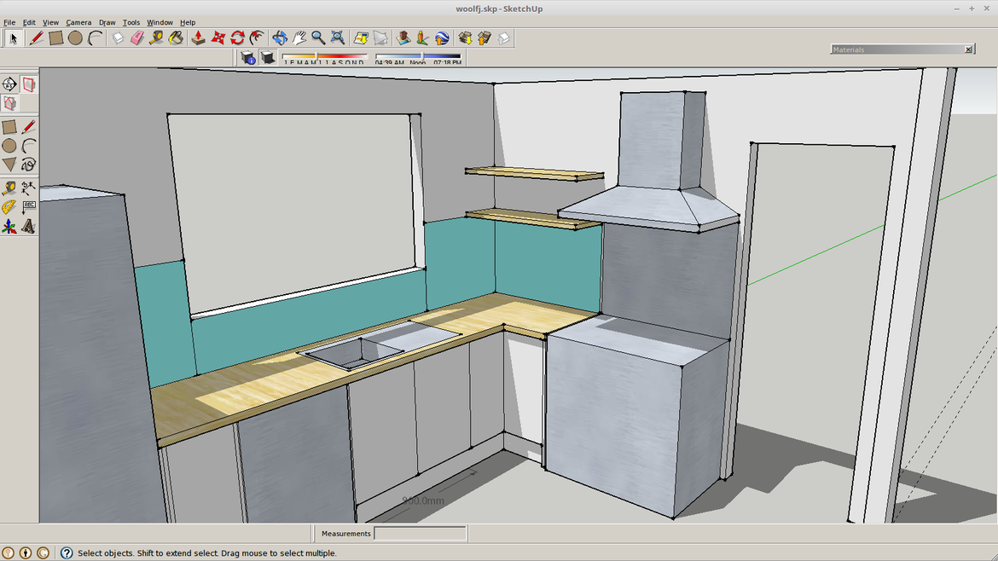Pick the Paint Bucket tool

coord(176,38)
